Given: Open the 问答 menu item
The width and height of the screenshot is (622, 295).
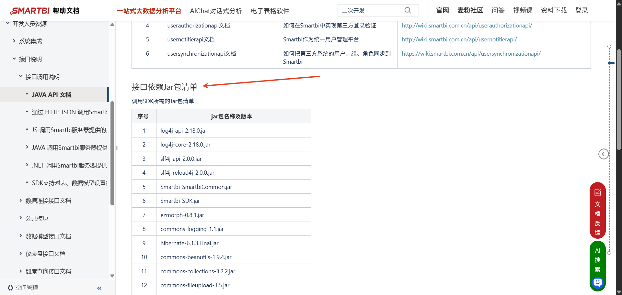Looking at the screenshot, I should (498, 10).
